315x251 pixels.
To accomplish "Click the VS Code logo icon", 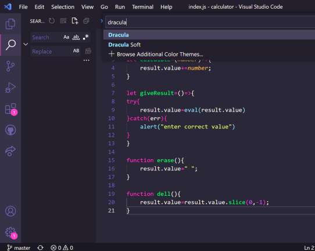I will click(8, 7).
